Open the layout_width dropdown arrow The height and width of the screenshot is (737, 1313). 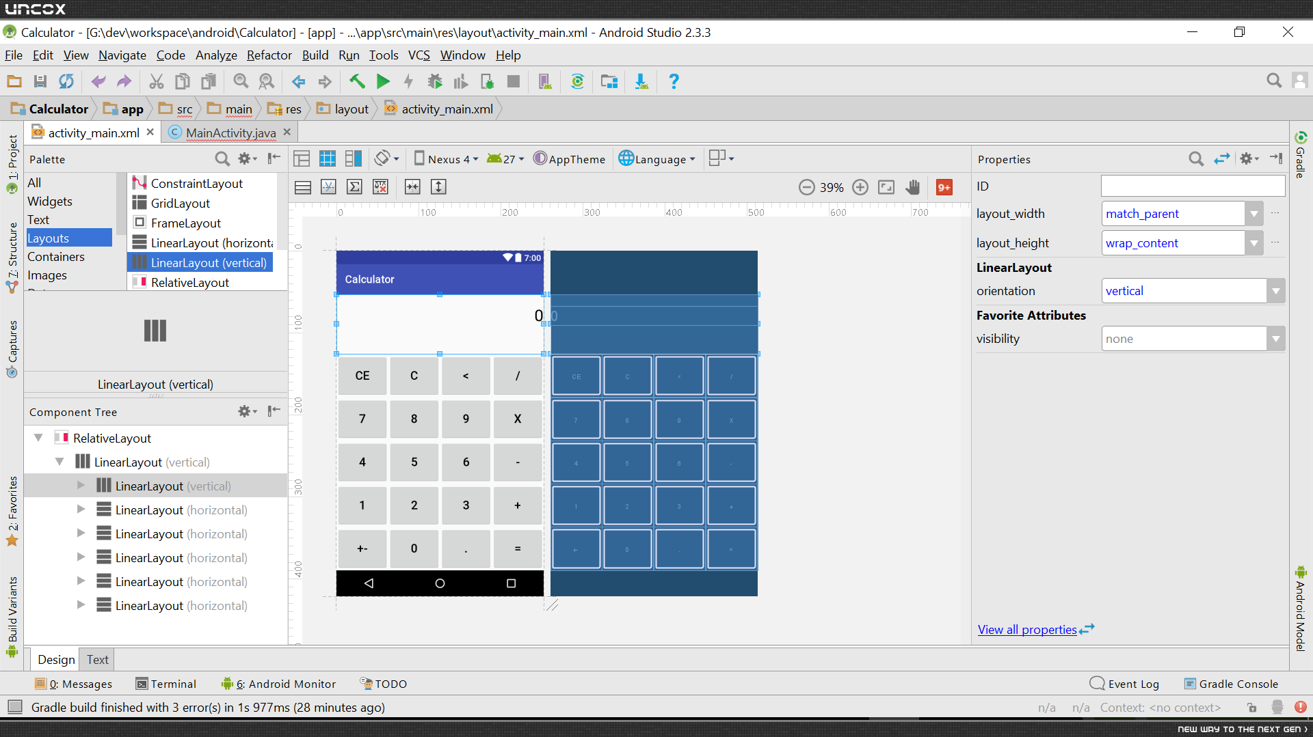(1254, 214)
